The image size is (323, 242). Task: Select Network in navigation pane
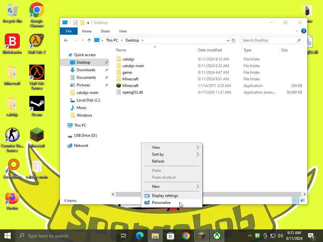(81, 146)
